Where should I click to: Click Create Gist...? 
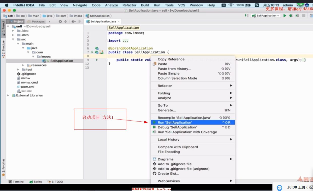[x=193, y=173]
